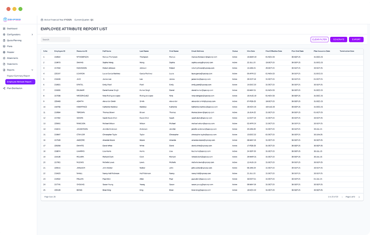Sort by the S.No column header
The height and width of the screenshot is (235, 370).
(45, 51)
